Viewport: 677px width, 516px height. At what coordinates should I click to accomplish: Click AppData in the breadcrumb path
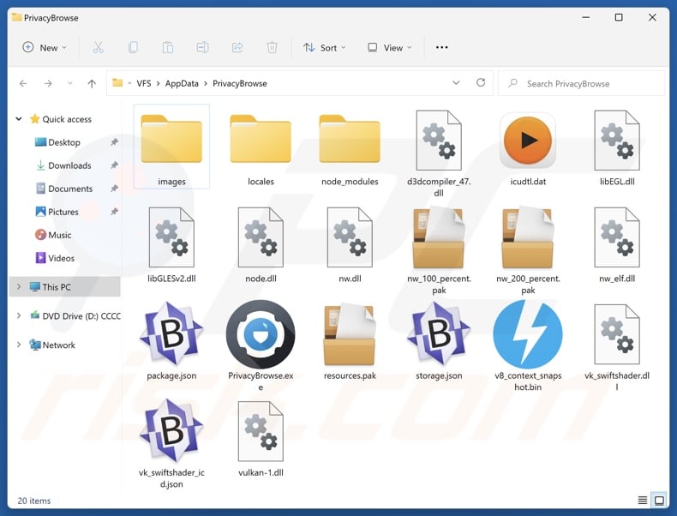click(x=182, y=83)
